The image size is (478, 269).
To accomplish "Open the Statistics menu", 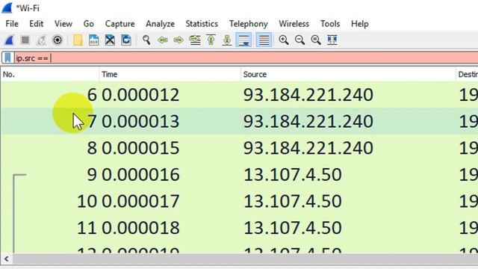I will [202, 24].
